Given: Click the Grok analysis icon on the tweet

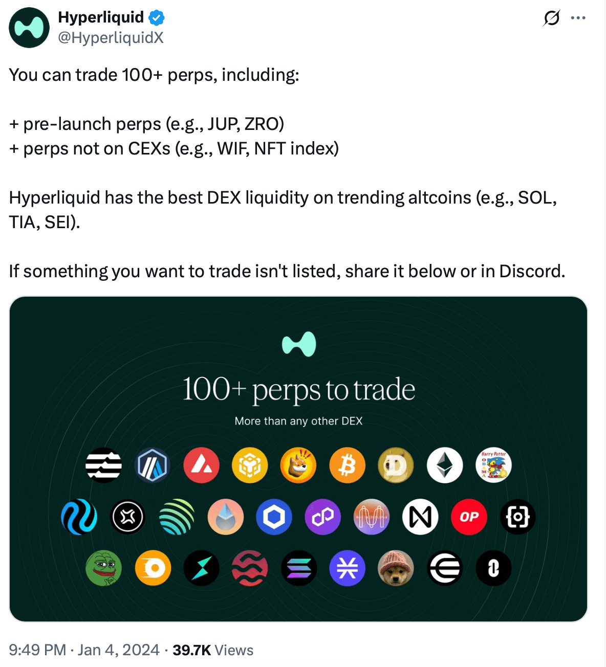Looking at the screenshot, I should click(x=550, y=17).
